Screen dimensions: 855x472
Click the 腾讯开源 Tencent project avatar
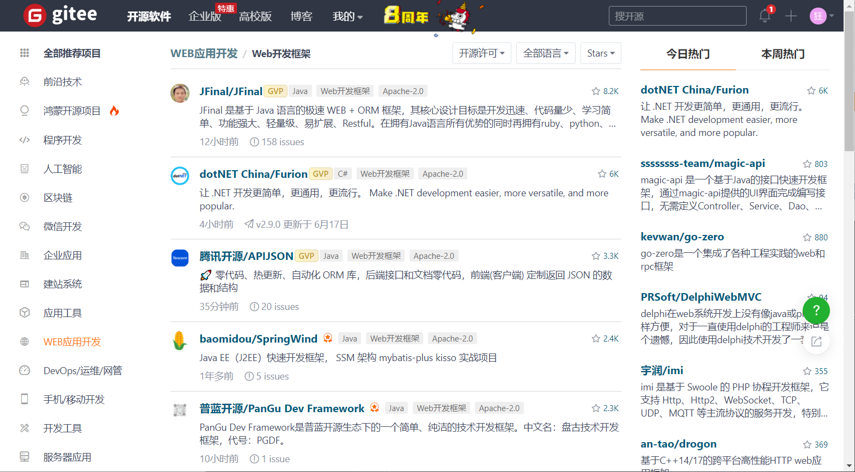(180, 258)
